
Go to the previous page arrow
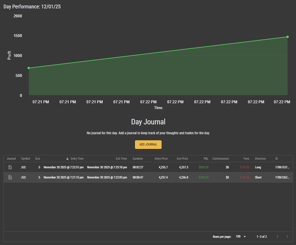tap(277, 237)
